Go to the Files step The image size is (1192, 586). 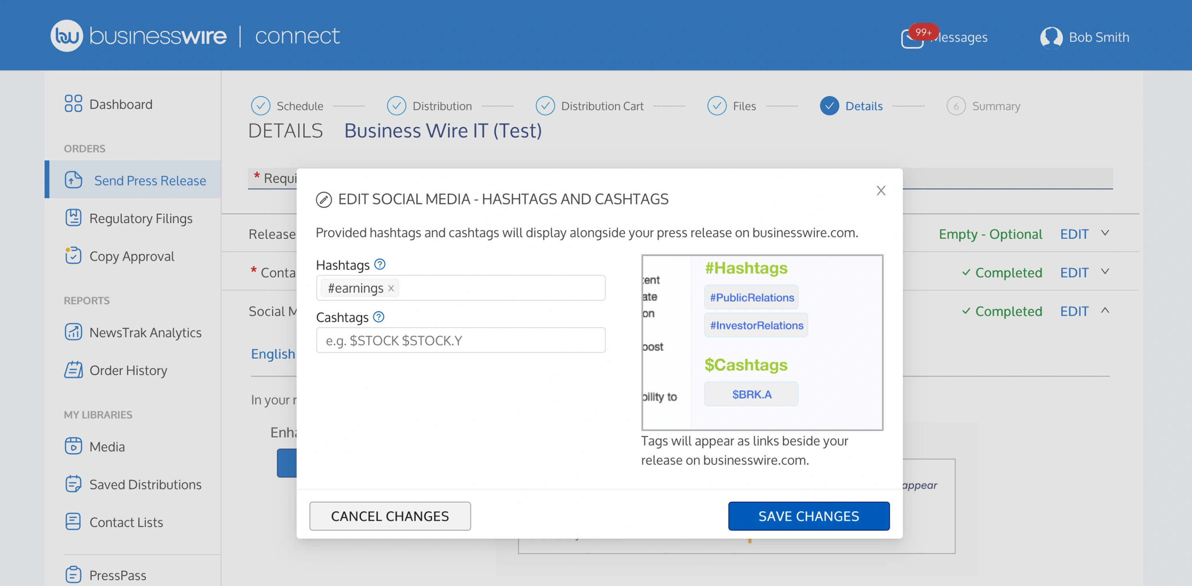pos(744,106)
